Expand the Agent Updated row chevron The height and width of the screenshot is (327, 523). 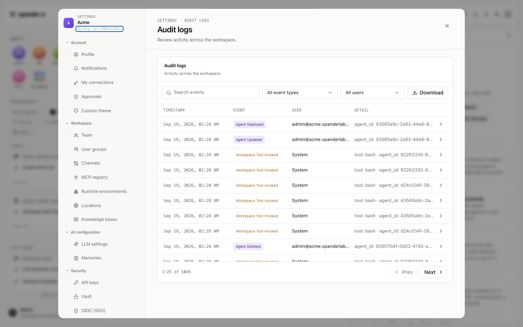(441, 140)
